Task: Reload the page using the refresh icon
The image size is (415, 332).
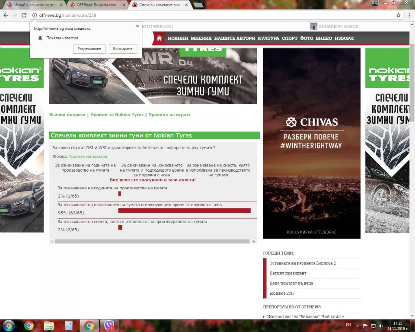Action: coord(24,15)
